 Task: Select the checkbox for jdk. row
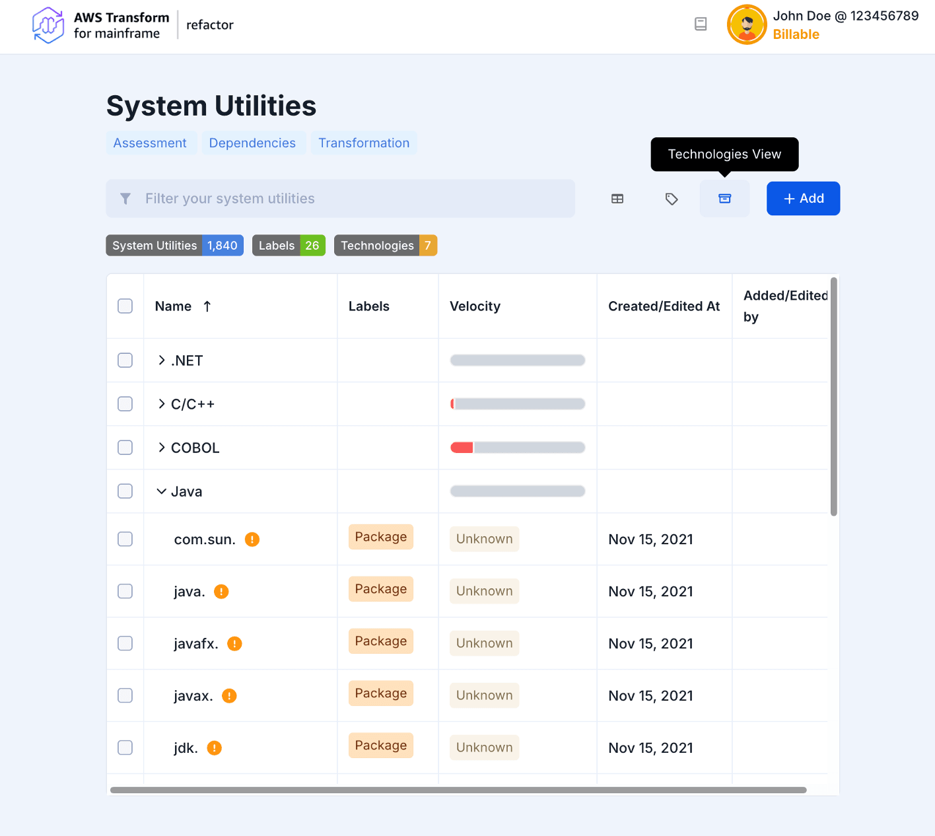(x=125, y=748)
